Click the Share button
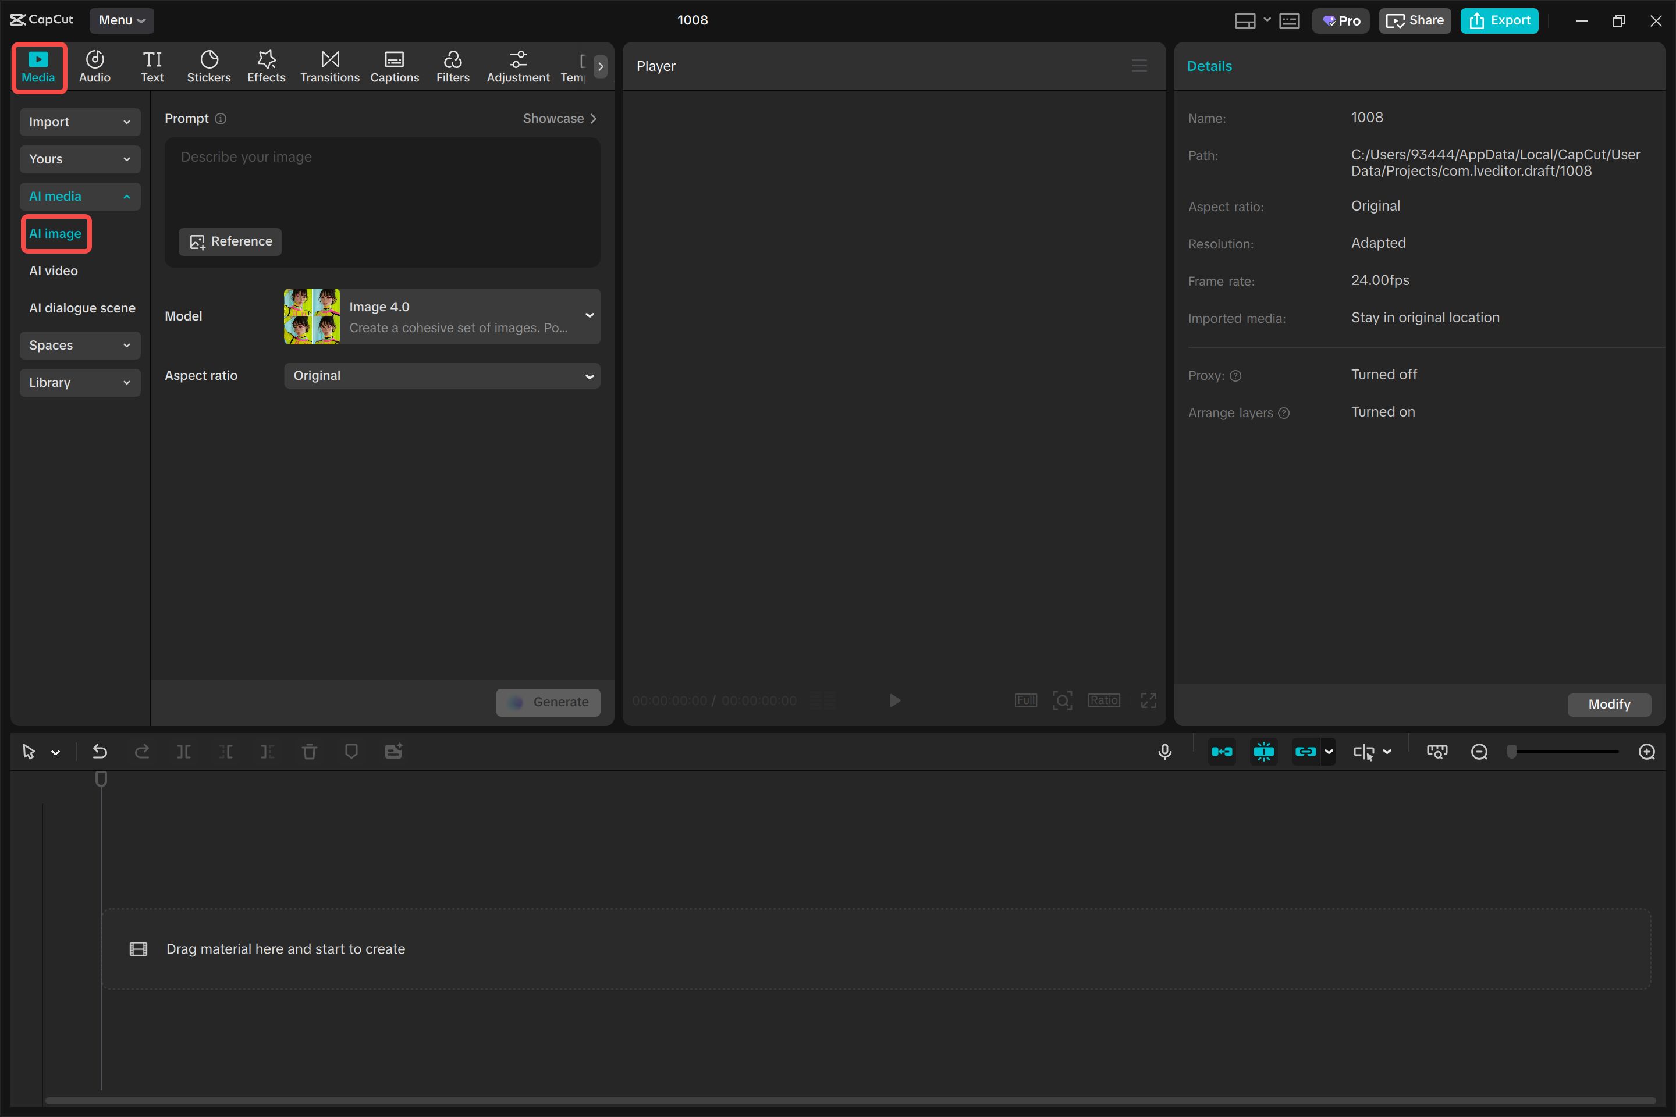 click(1415, 20)
